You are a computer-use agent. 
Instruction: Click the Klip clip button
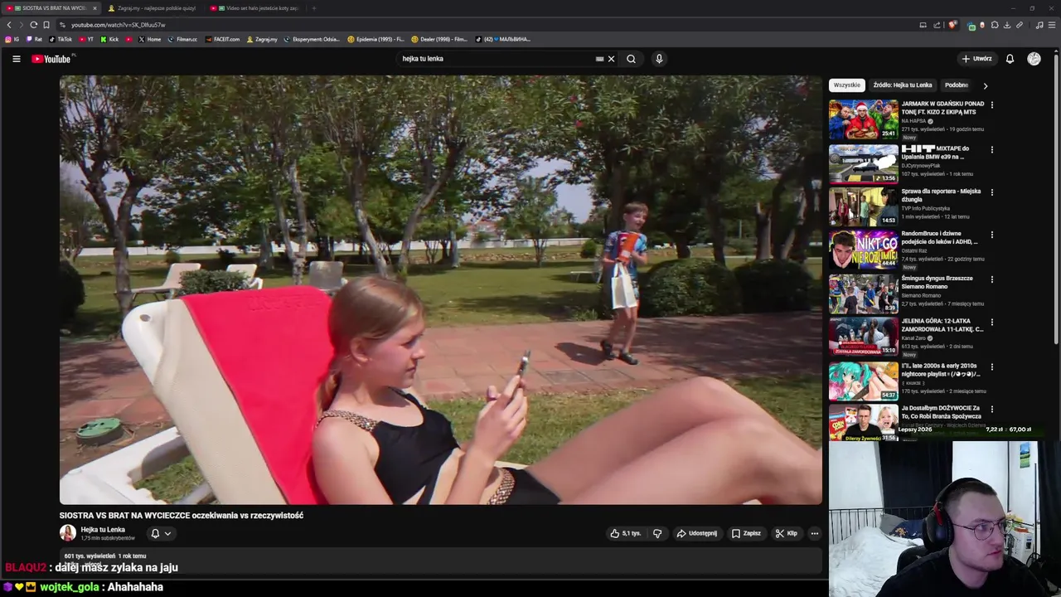[786, 533]
